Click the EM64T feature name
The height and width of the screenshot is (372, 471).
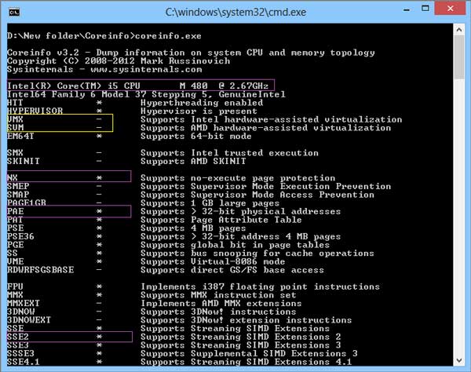(x=21, y=136)
